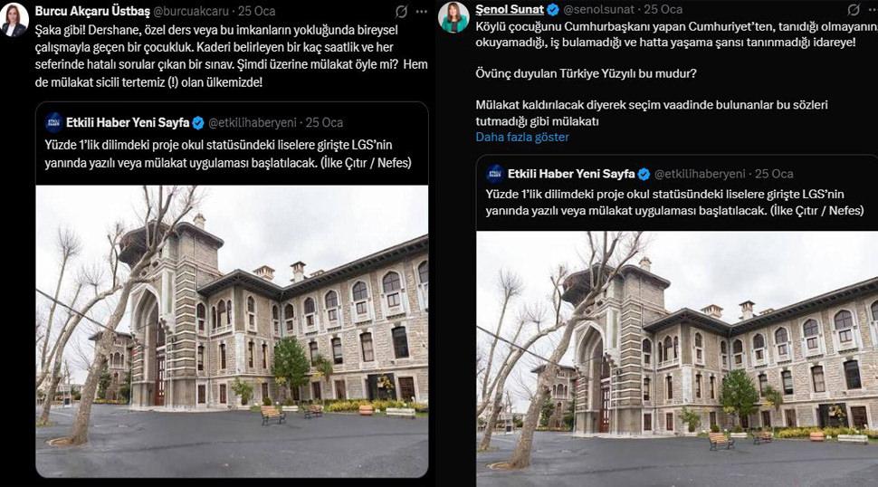Click verified badge in right quoted tweet
This screenshot has width=878, height=487.
644,174
